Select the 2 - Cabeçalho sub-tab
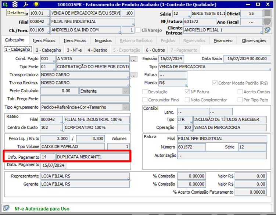 point(49,50)
